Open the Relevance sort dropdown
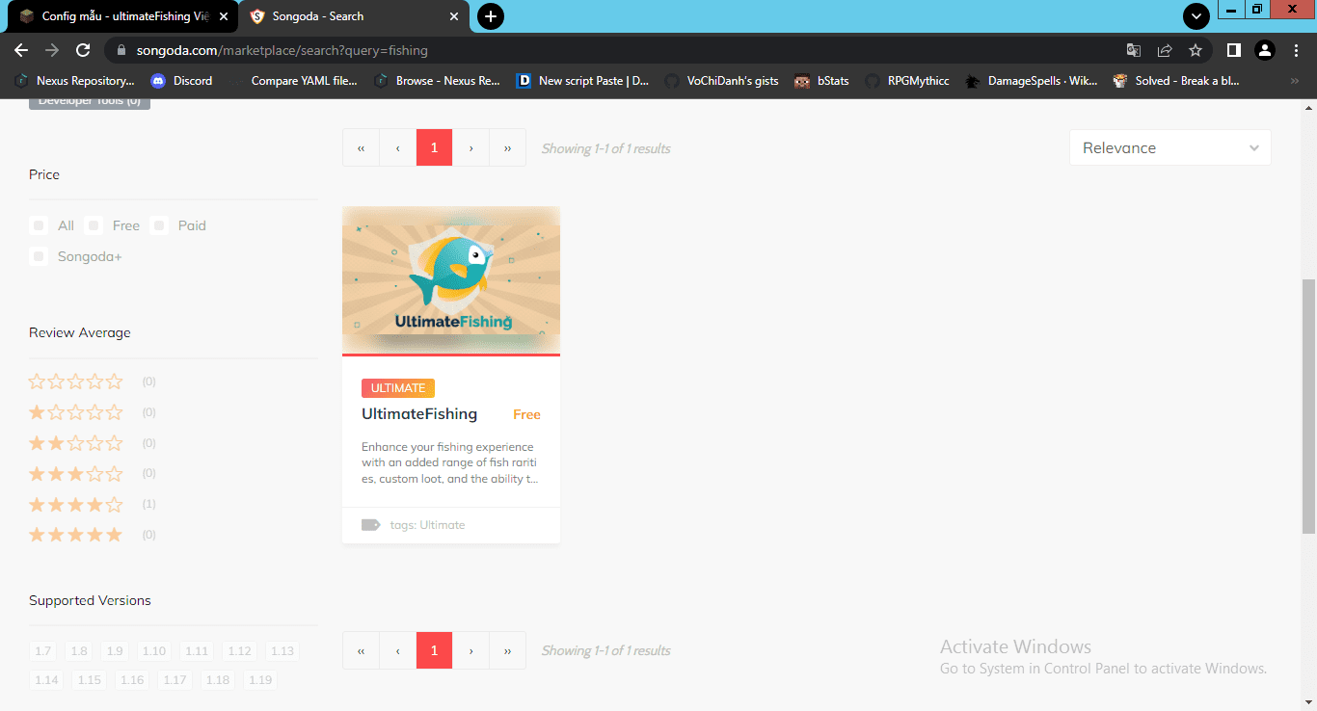This screenshot has height=711, width=1317. 1169,147
